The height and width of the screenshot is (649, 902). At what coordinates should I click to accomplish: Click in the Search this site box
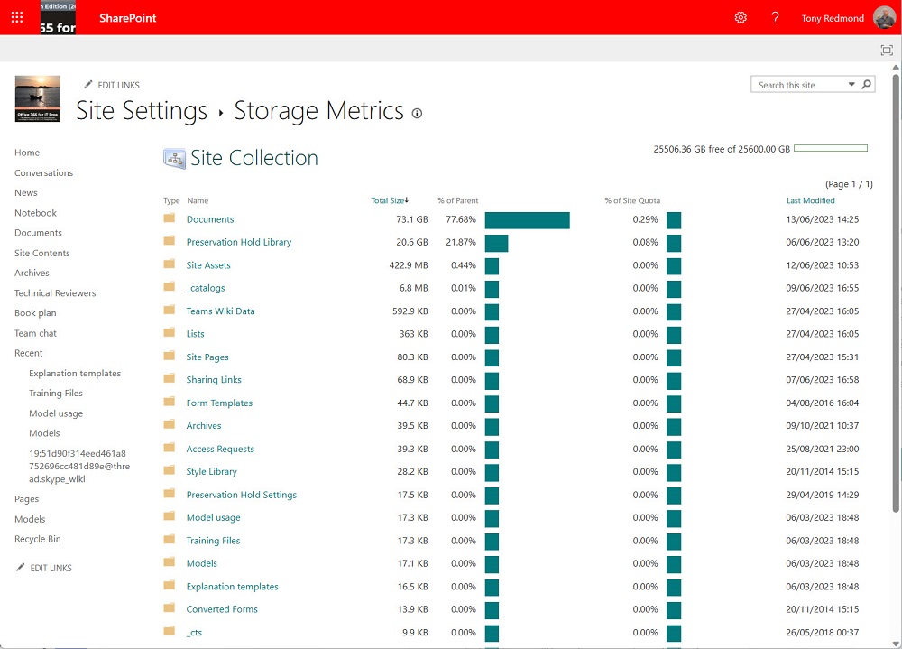[798, 85]
